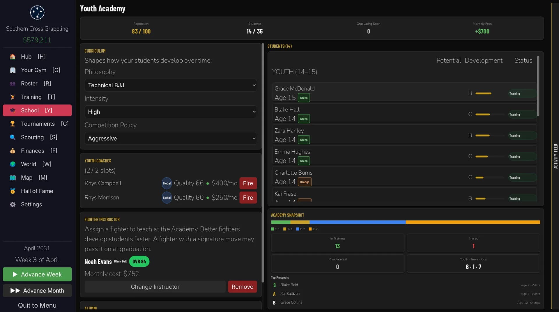Screen dimensions: 559x312
Task: Open Tournaments using the trophy icon
Action: (13, 124)
